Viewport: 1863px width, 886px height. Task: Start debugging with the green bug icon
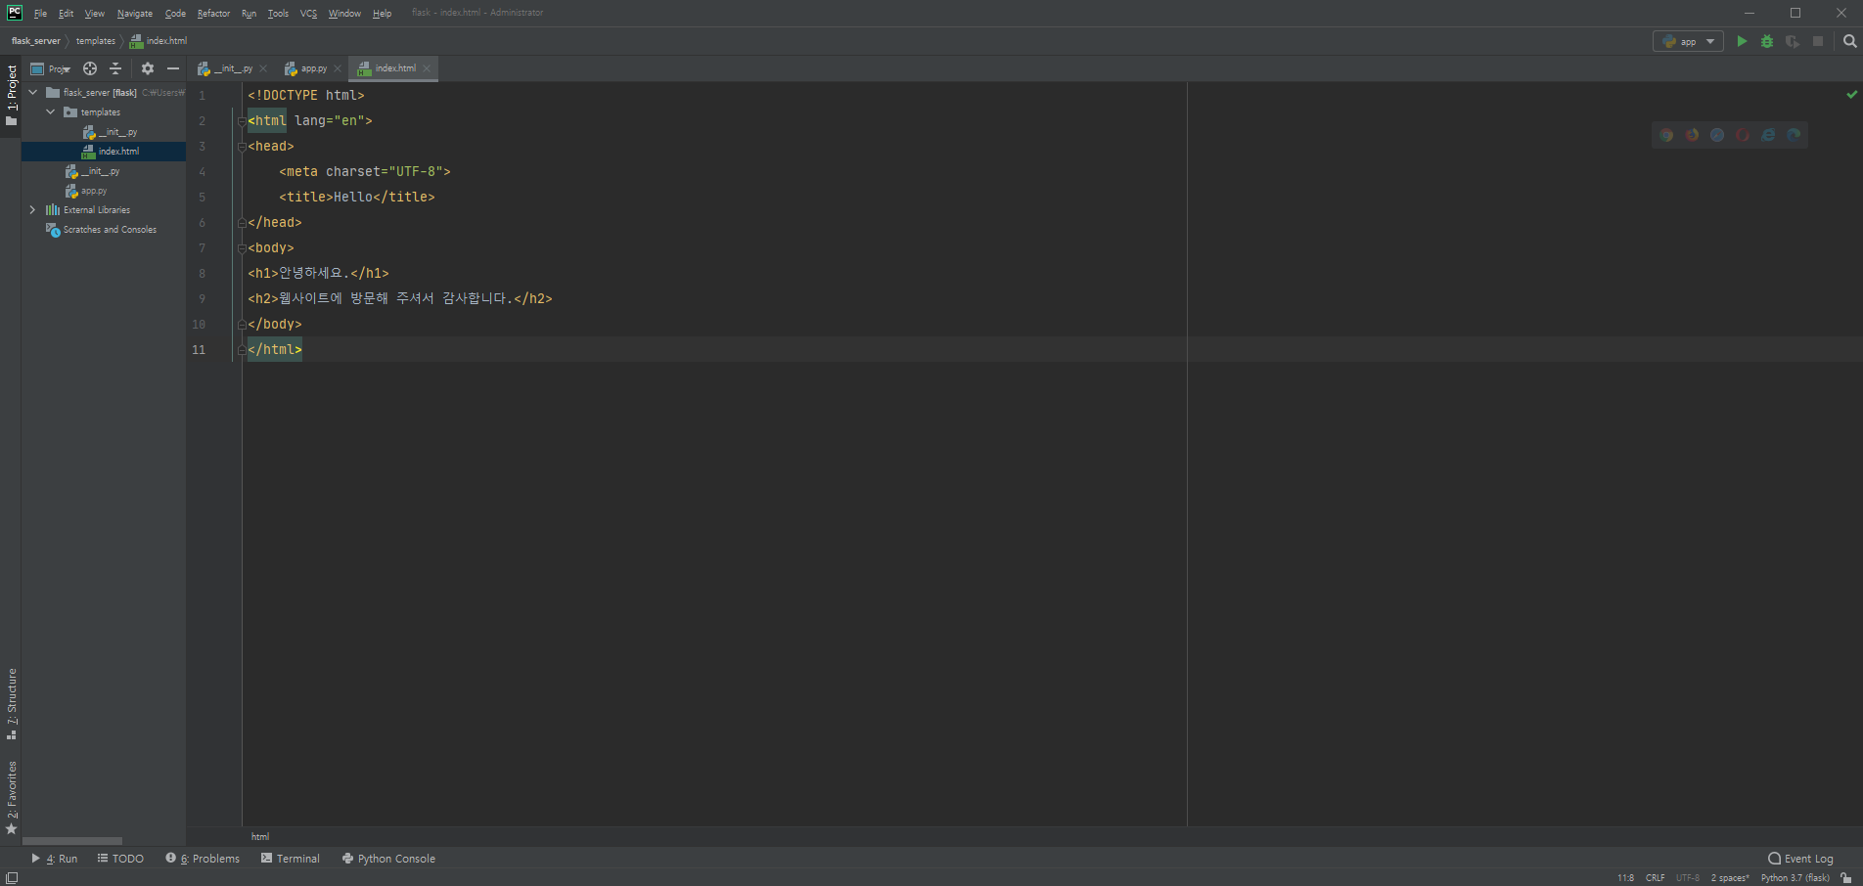pyautogui.click(x=1767, y=41)
